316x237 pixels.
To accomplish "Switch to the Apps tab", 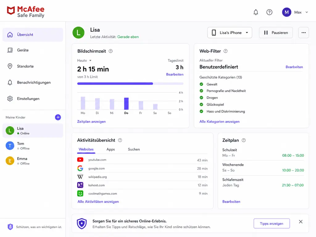I will pos(111,149).
